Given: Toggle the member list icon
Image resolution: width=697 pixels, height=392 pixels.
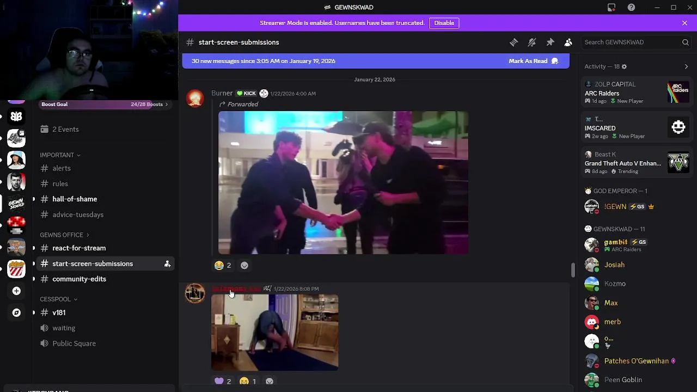Looking at the screenshot, I should (x=568, y=42).
